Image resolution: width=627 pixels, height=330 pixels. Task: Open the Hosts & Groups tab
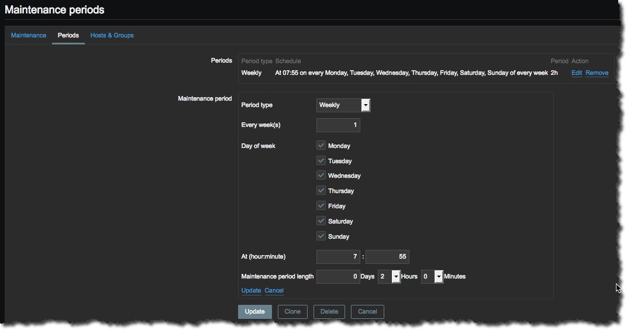point(112,35)
